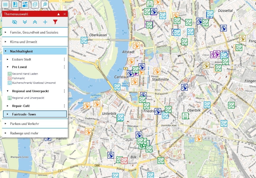Screen dimensions: 256x178
Task: Toggle the Second Hand Laden legend symbol
Action: point(9,74)
